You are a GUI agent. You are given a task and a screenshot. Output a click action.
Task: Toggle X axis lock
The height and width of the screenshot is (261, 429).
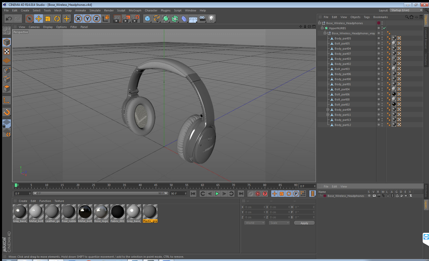coord(78,19)
